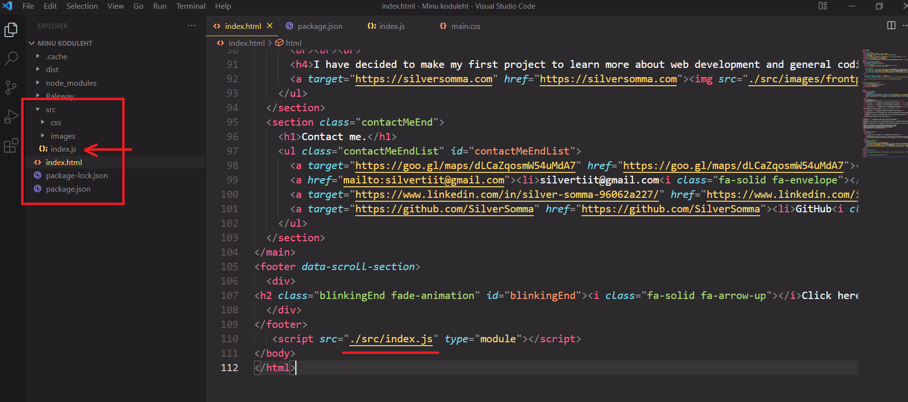This screenshot has height=402, width=908.
Task: Click the github.com/SilverSomma target link
Action: coord(444,209)
